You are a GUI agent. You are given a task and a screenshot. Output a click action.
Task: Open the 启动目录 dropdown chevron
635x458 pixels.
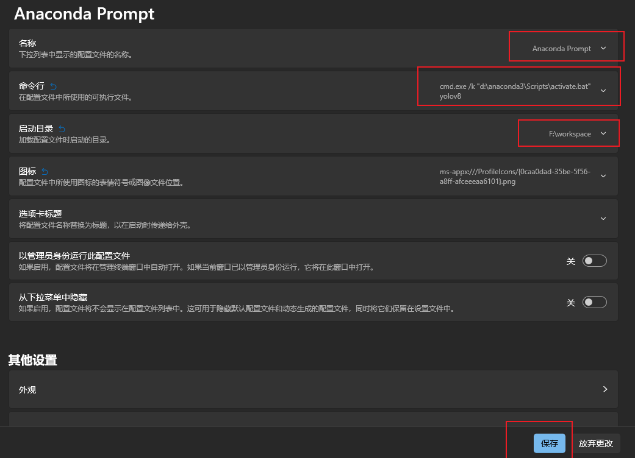[603, 134]
